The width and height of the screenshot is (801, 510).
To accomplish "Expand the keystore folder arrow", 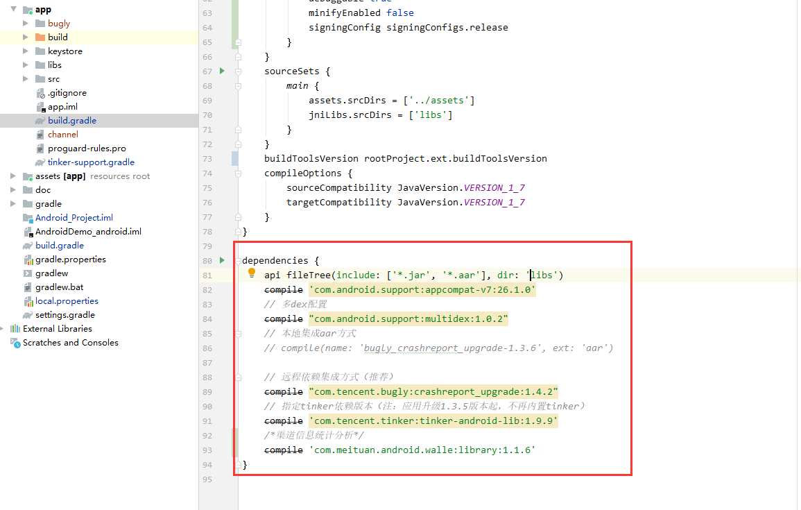I will [26, 51].
